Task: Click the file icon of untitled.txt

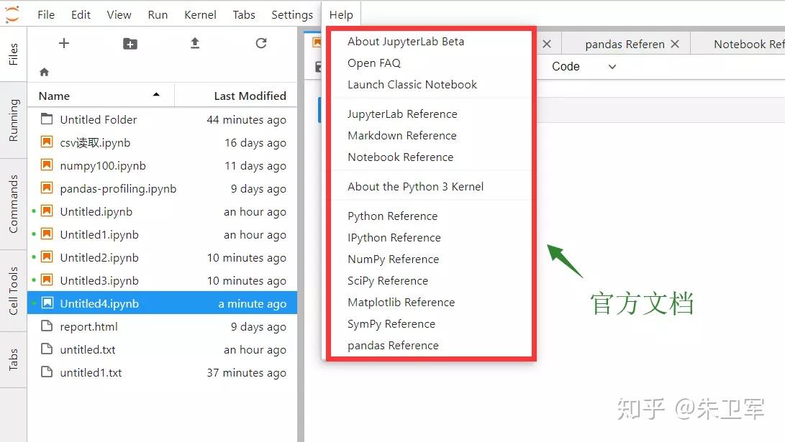Action: pyautogui.click(x=47, y=349)
